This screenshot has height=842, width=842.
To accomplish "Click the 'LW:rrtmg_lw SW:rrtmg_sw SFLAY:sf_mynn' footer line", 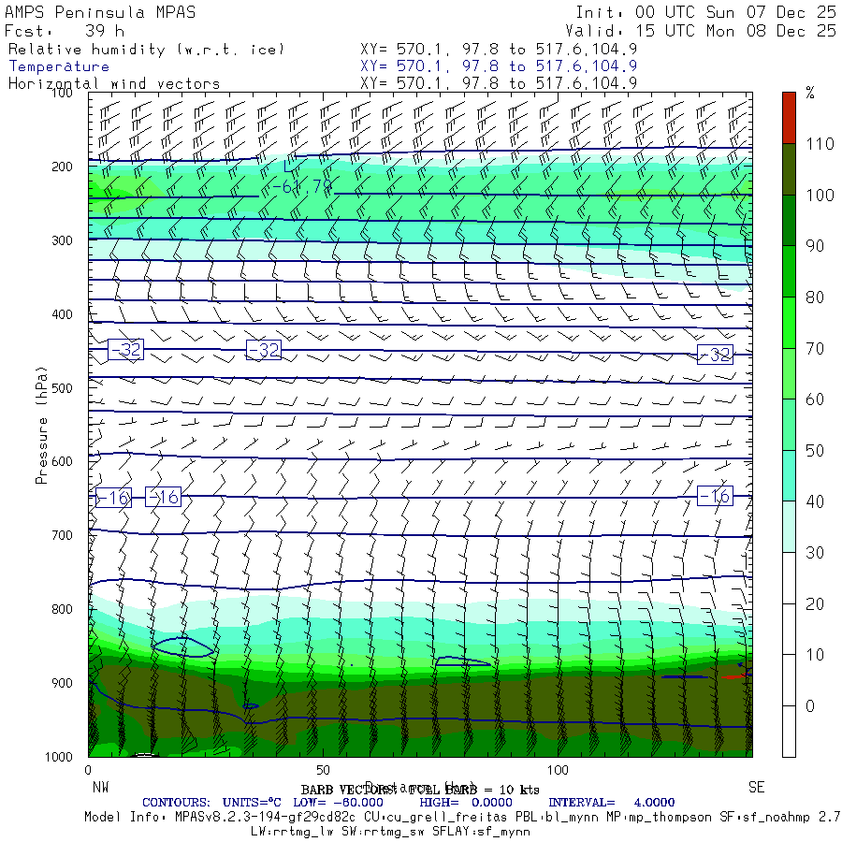I will pos(390,832).
